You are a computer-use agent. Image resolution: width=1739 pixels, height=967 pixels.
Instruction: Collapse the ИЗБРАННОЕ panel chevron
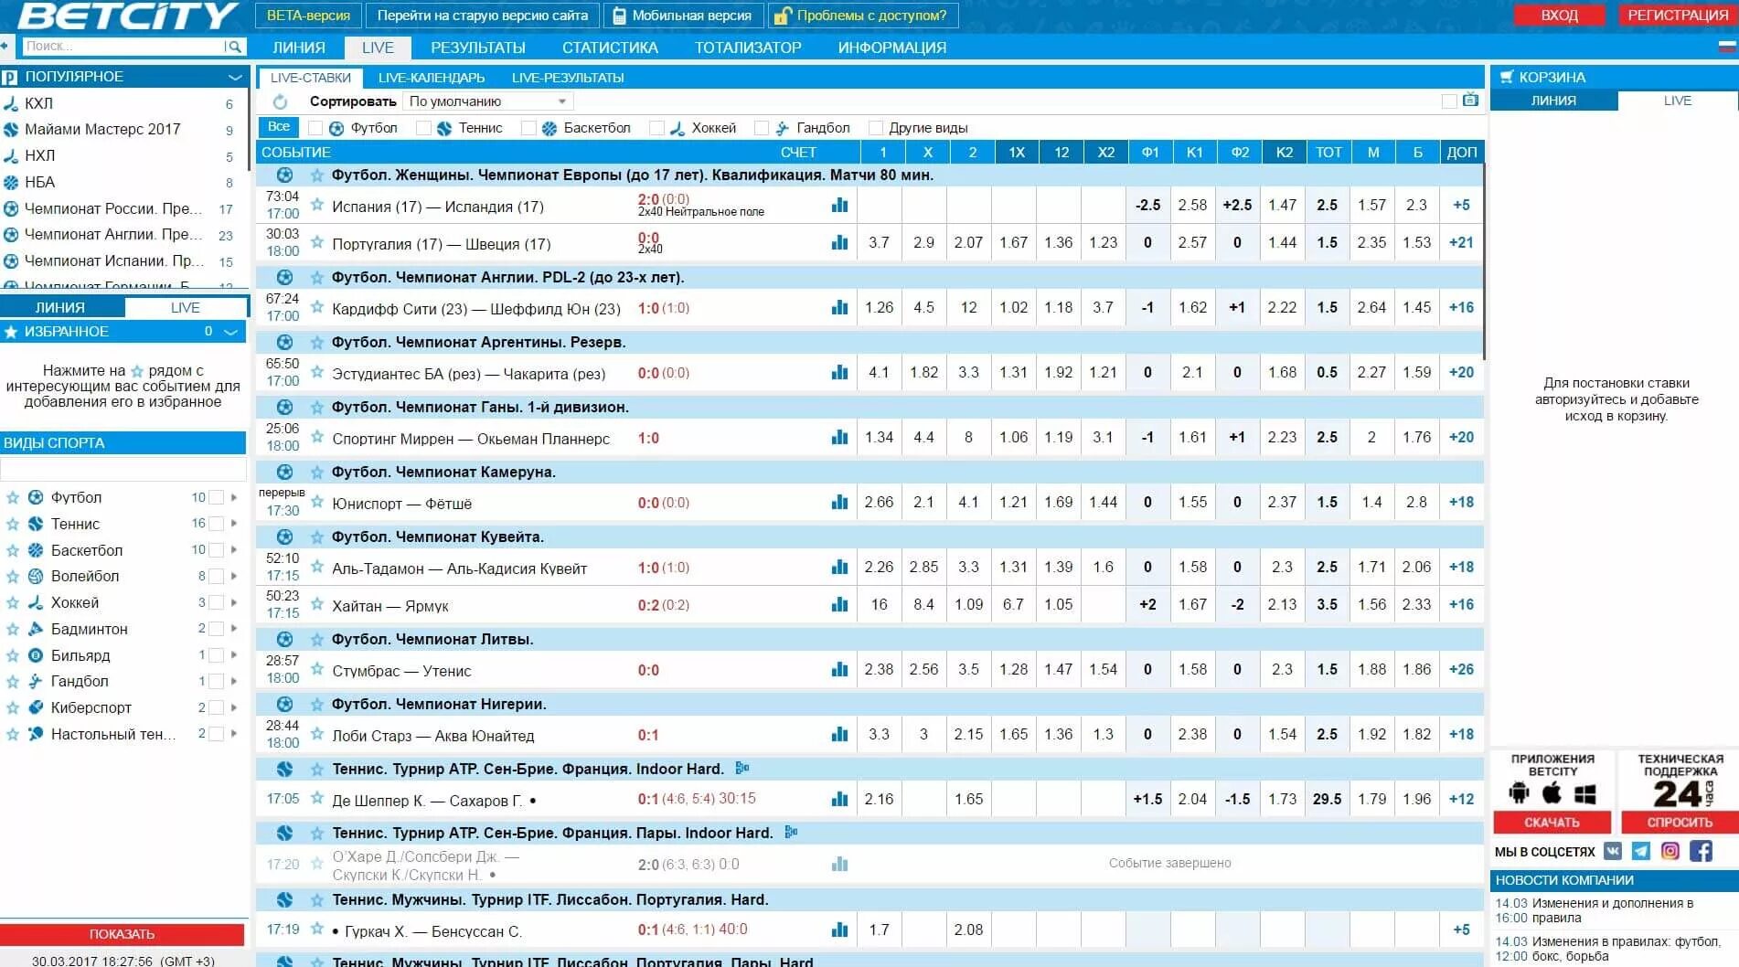[231, 332]
